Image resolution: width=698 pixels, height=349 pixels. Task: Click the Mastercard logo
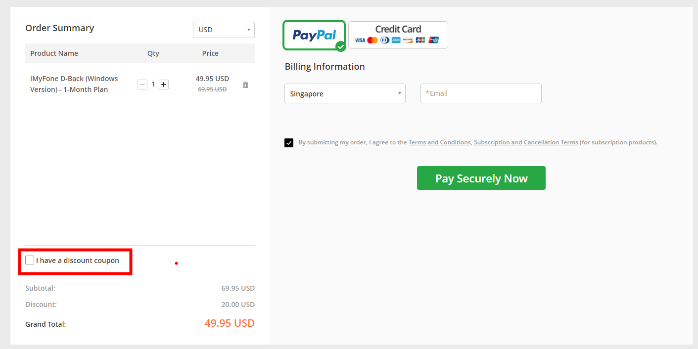tap(372, 40)
